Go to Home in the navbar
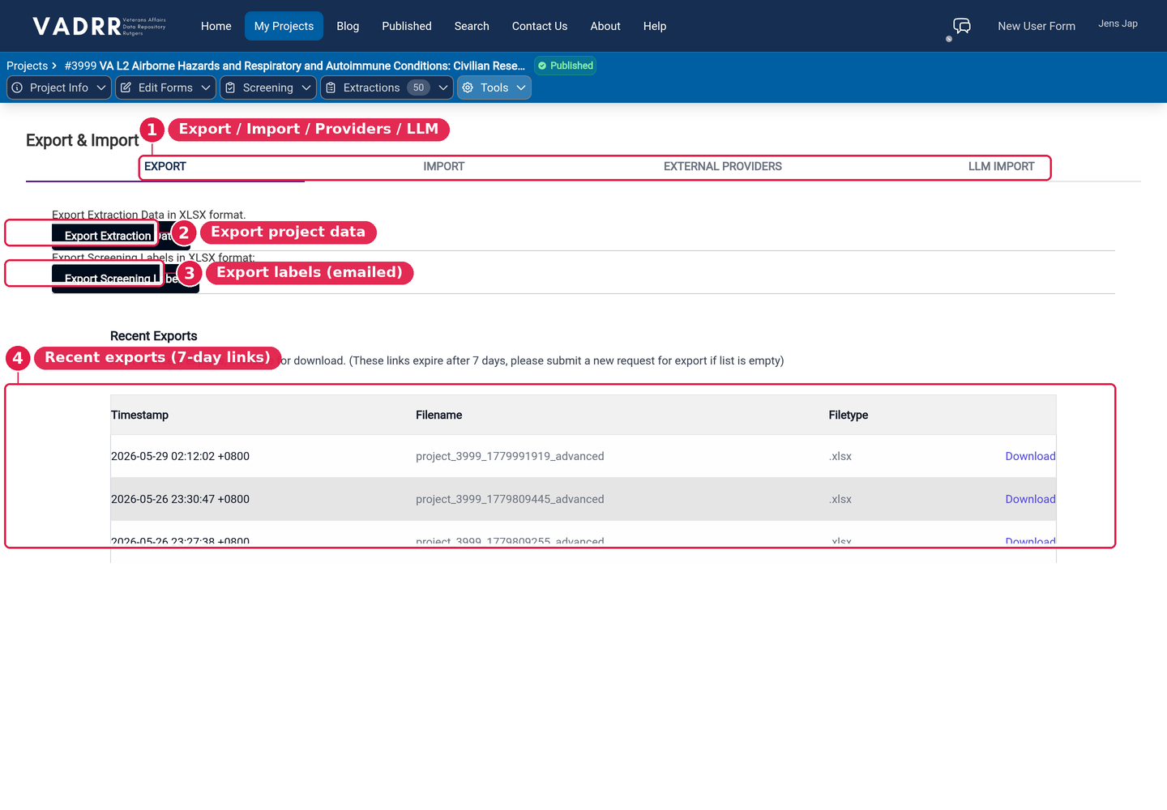Viewport: 1167px width, 810px height. tap(216, 26)
